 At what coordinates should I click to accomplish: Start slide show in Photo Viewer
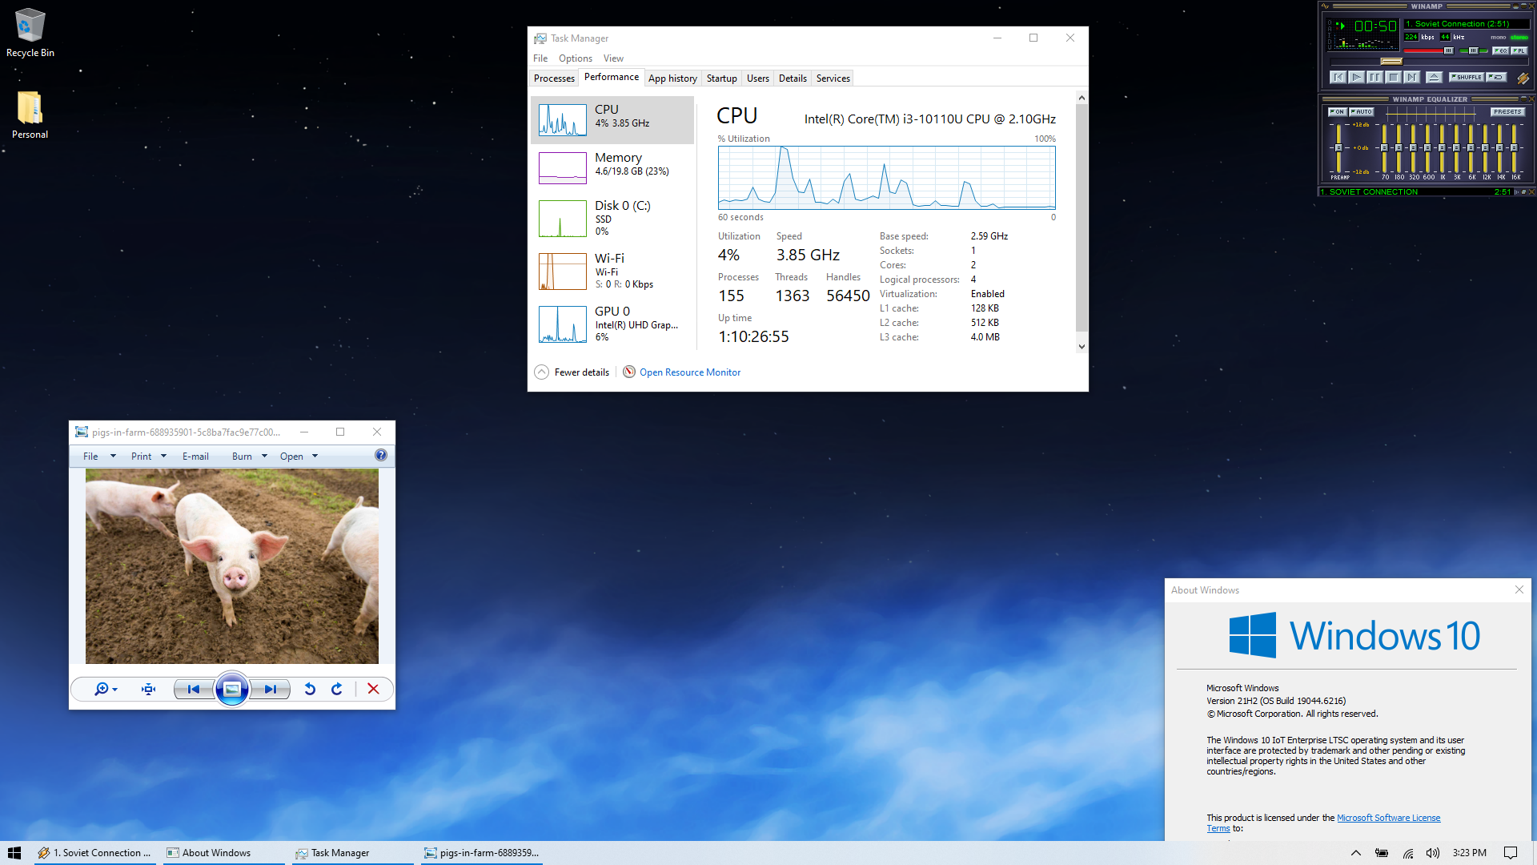[232, 689]
